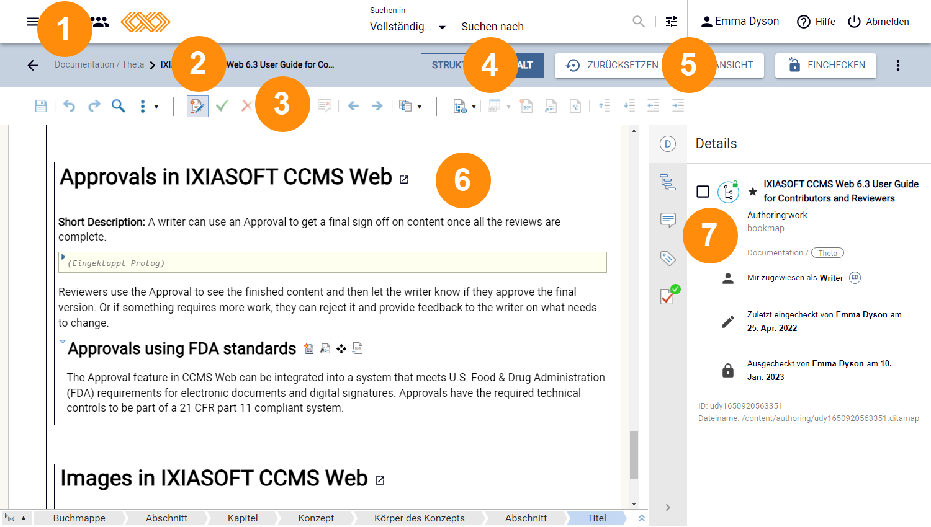Click the Theta chip in Details
The height and width of the screenshot is (527, 931).
[x=827, y=253]
